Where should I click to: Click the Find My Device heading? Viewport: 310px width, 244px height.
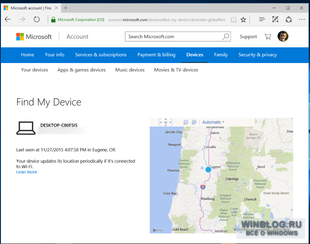49,102
